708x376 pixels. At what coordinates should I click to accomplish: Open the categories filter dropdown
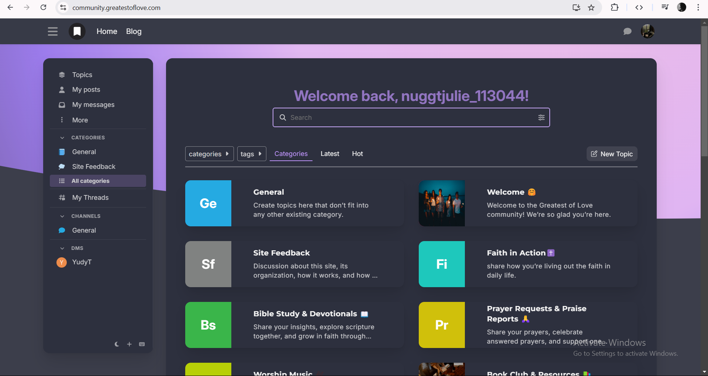tap(209, 154)
